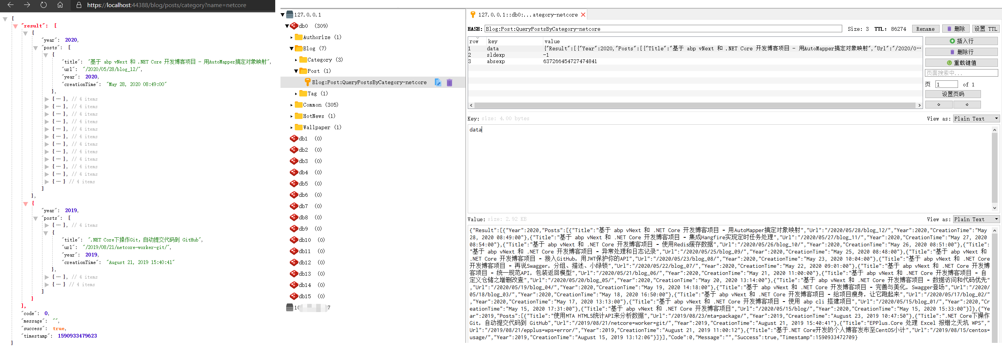1002x350 pixels.
Task: Click the Rename button
Action: [x=925, y=29]
